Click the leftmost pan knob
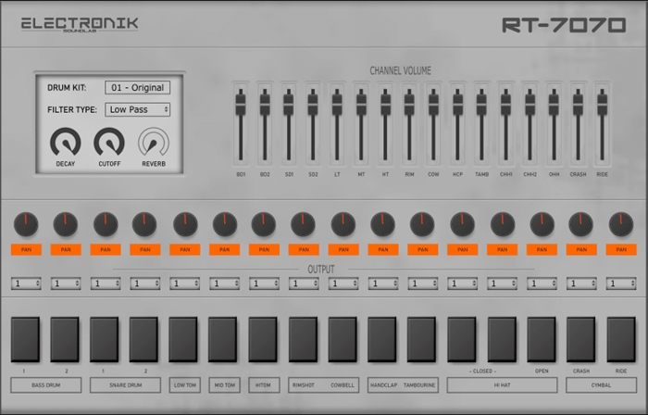This screenshot has width=648, height=415. tap(26, 223)
